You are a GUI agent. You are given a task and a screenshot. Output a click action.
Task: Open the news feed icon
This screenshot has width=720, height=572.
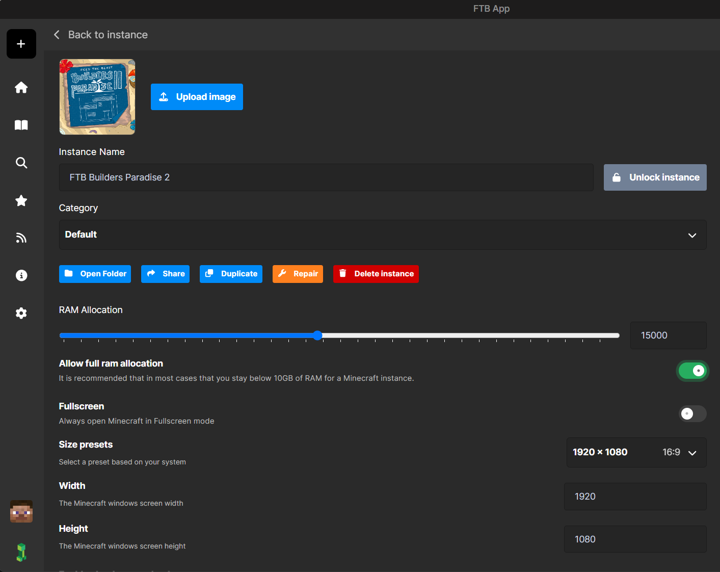pyautogui.click(x=21, y=238)
